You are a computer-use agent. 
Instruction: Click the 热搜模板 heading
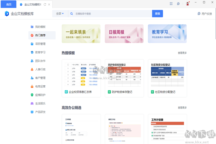[68, 53]
